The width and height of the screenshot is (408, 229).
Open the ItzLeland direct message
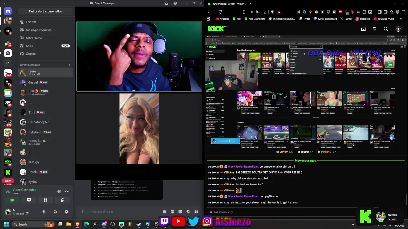(x=45, y=132)
